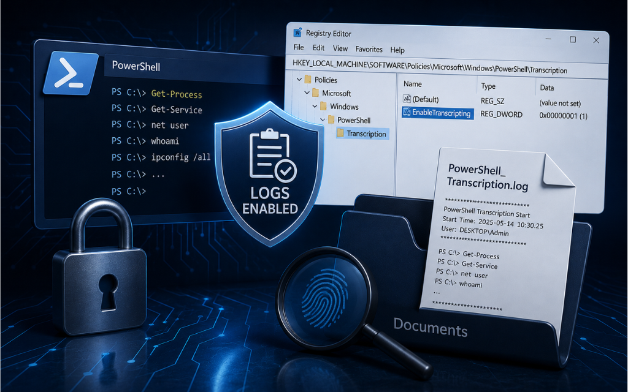
Task: Click the EnableTranscripting DWORD value icon
Action: tap(407, 112)
